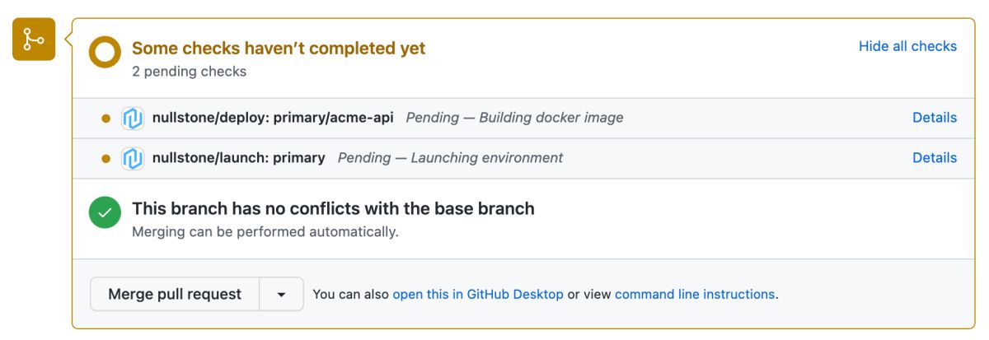Click the nullstone/launch check avatar icon
Viewport: 989px width, 340px height.
[133, 158]
